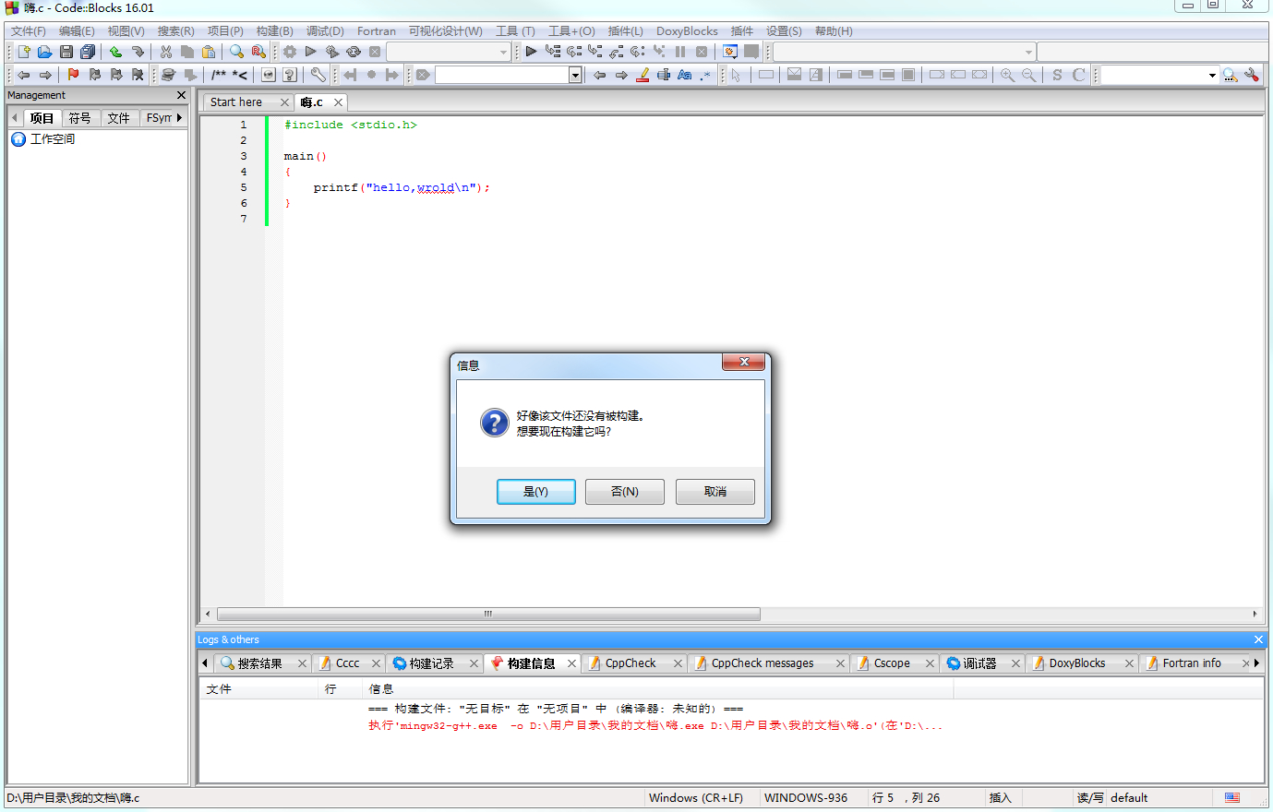Run the program with the compiler play icon
The width and height of the screenshot is (1273, 812).
tap(311, 52)
